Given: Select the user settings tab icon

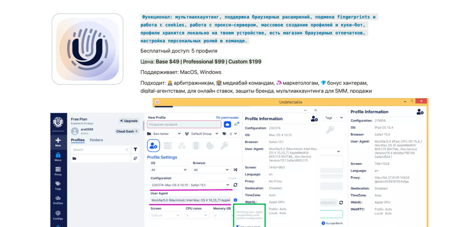Looking at the screenshot, I should point(153,146).
